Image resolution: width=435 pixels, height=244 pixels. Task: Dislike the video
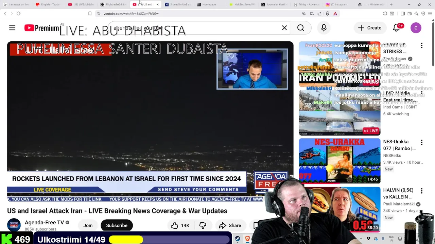pyautogui.click(x=203, y=225)
